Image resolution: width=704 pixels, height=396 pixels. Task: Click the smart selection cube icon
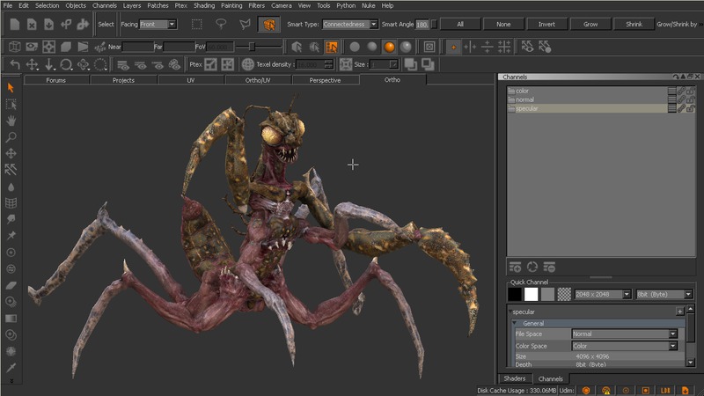tap(269, 25)
